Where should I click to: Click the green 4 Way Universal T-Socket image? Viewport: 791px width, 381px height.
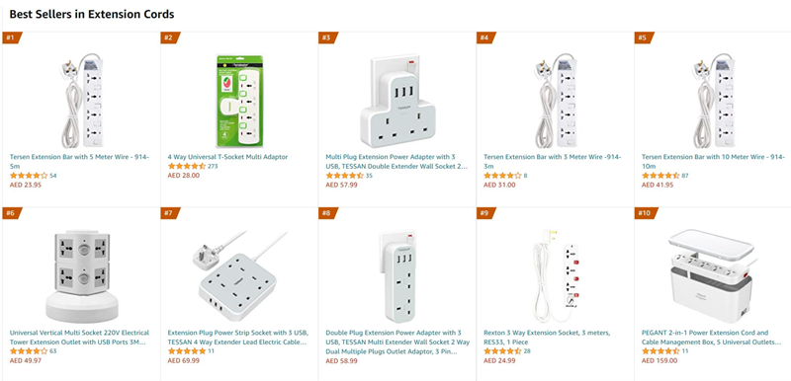[239, 101]
